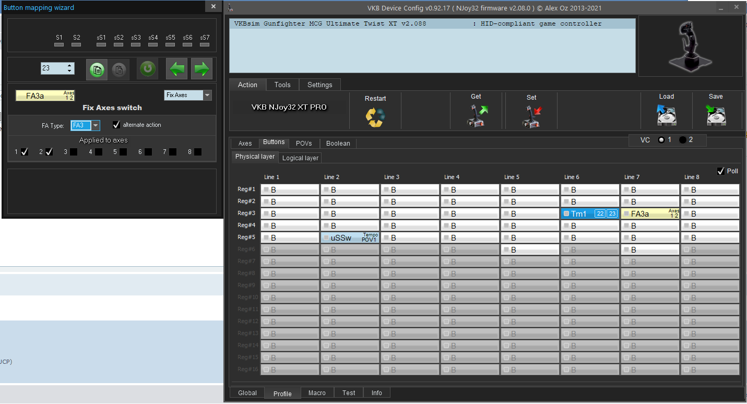Switch to the Logical layer tab
The image size is (747, 404).
pyautogui.click(x=300, y=158)
